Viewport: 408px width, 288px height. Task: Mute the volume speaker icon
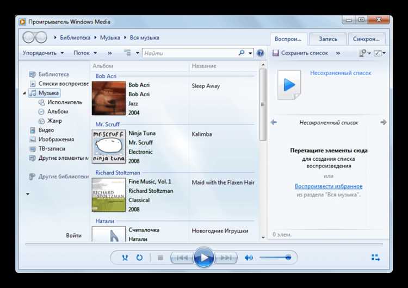pyautogui.click(x=249, y=258)
